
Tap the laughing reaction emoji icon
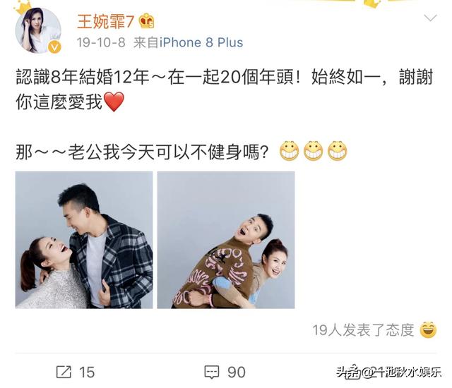(x=428, y=330)
